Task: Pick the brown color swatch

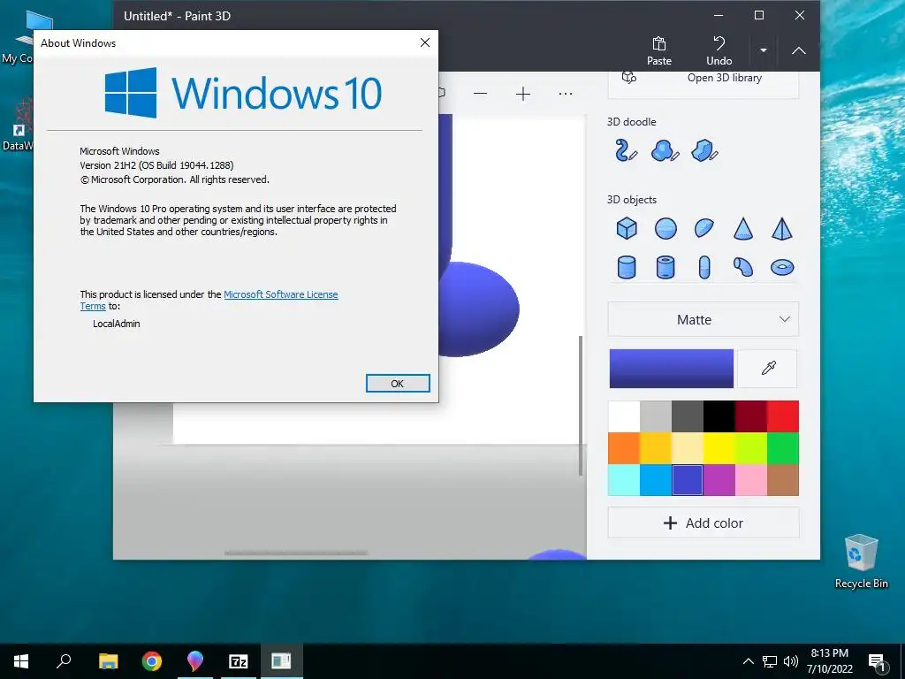Action: click(x=783, y=480)
